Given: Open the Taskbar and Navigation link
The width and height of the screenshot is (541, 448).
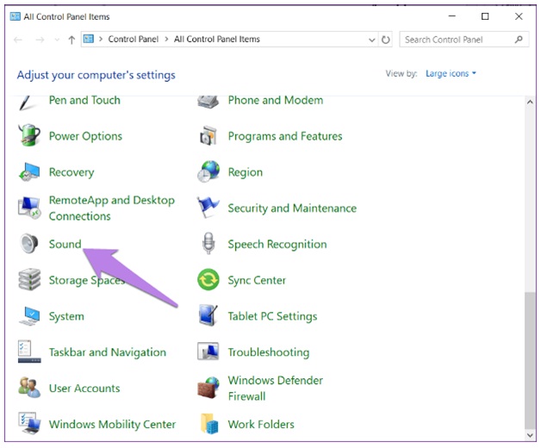Looking at the screenshot, I should [108, 352].
